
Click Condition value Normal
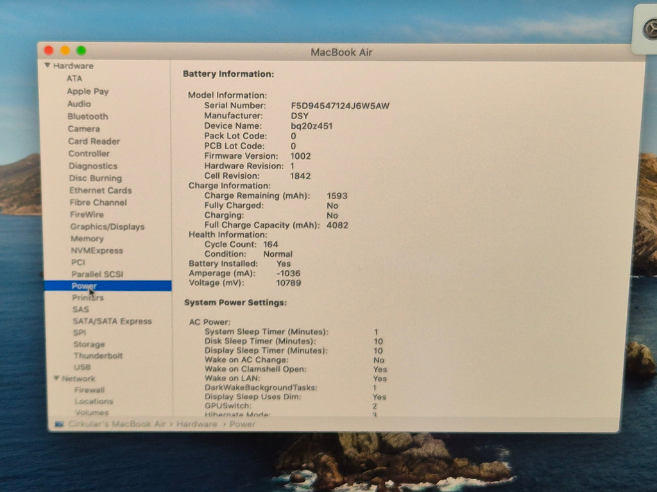click(277, 254)
